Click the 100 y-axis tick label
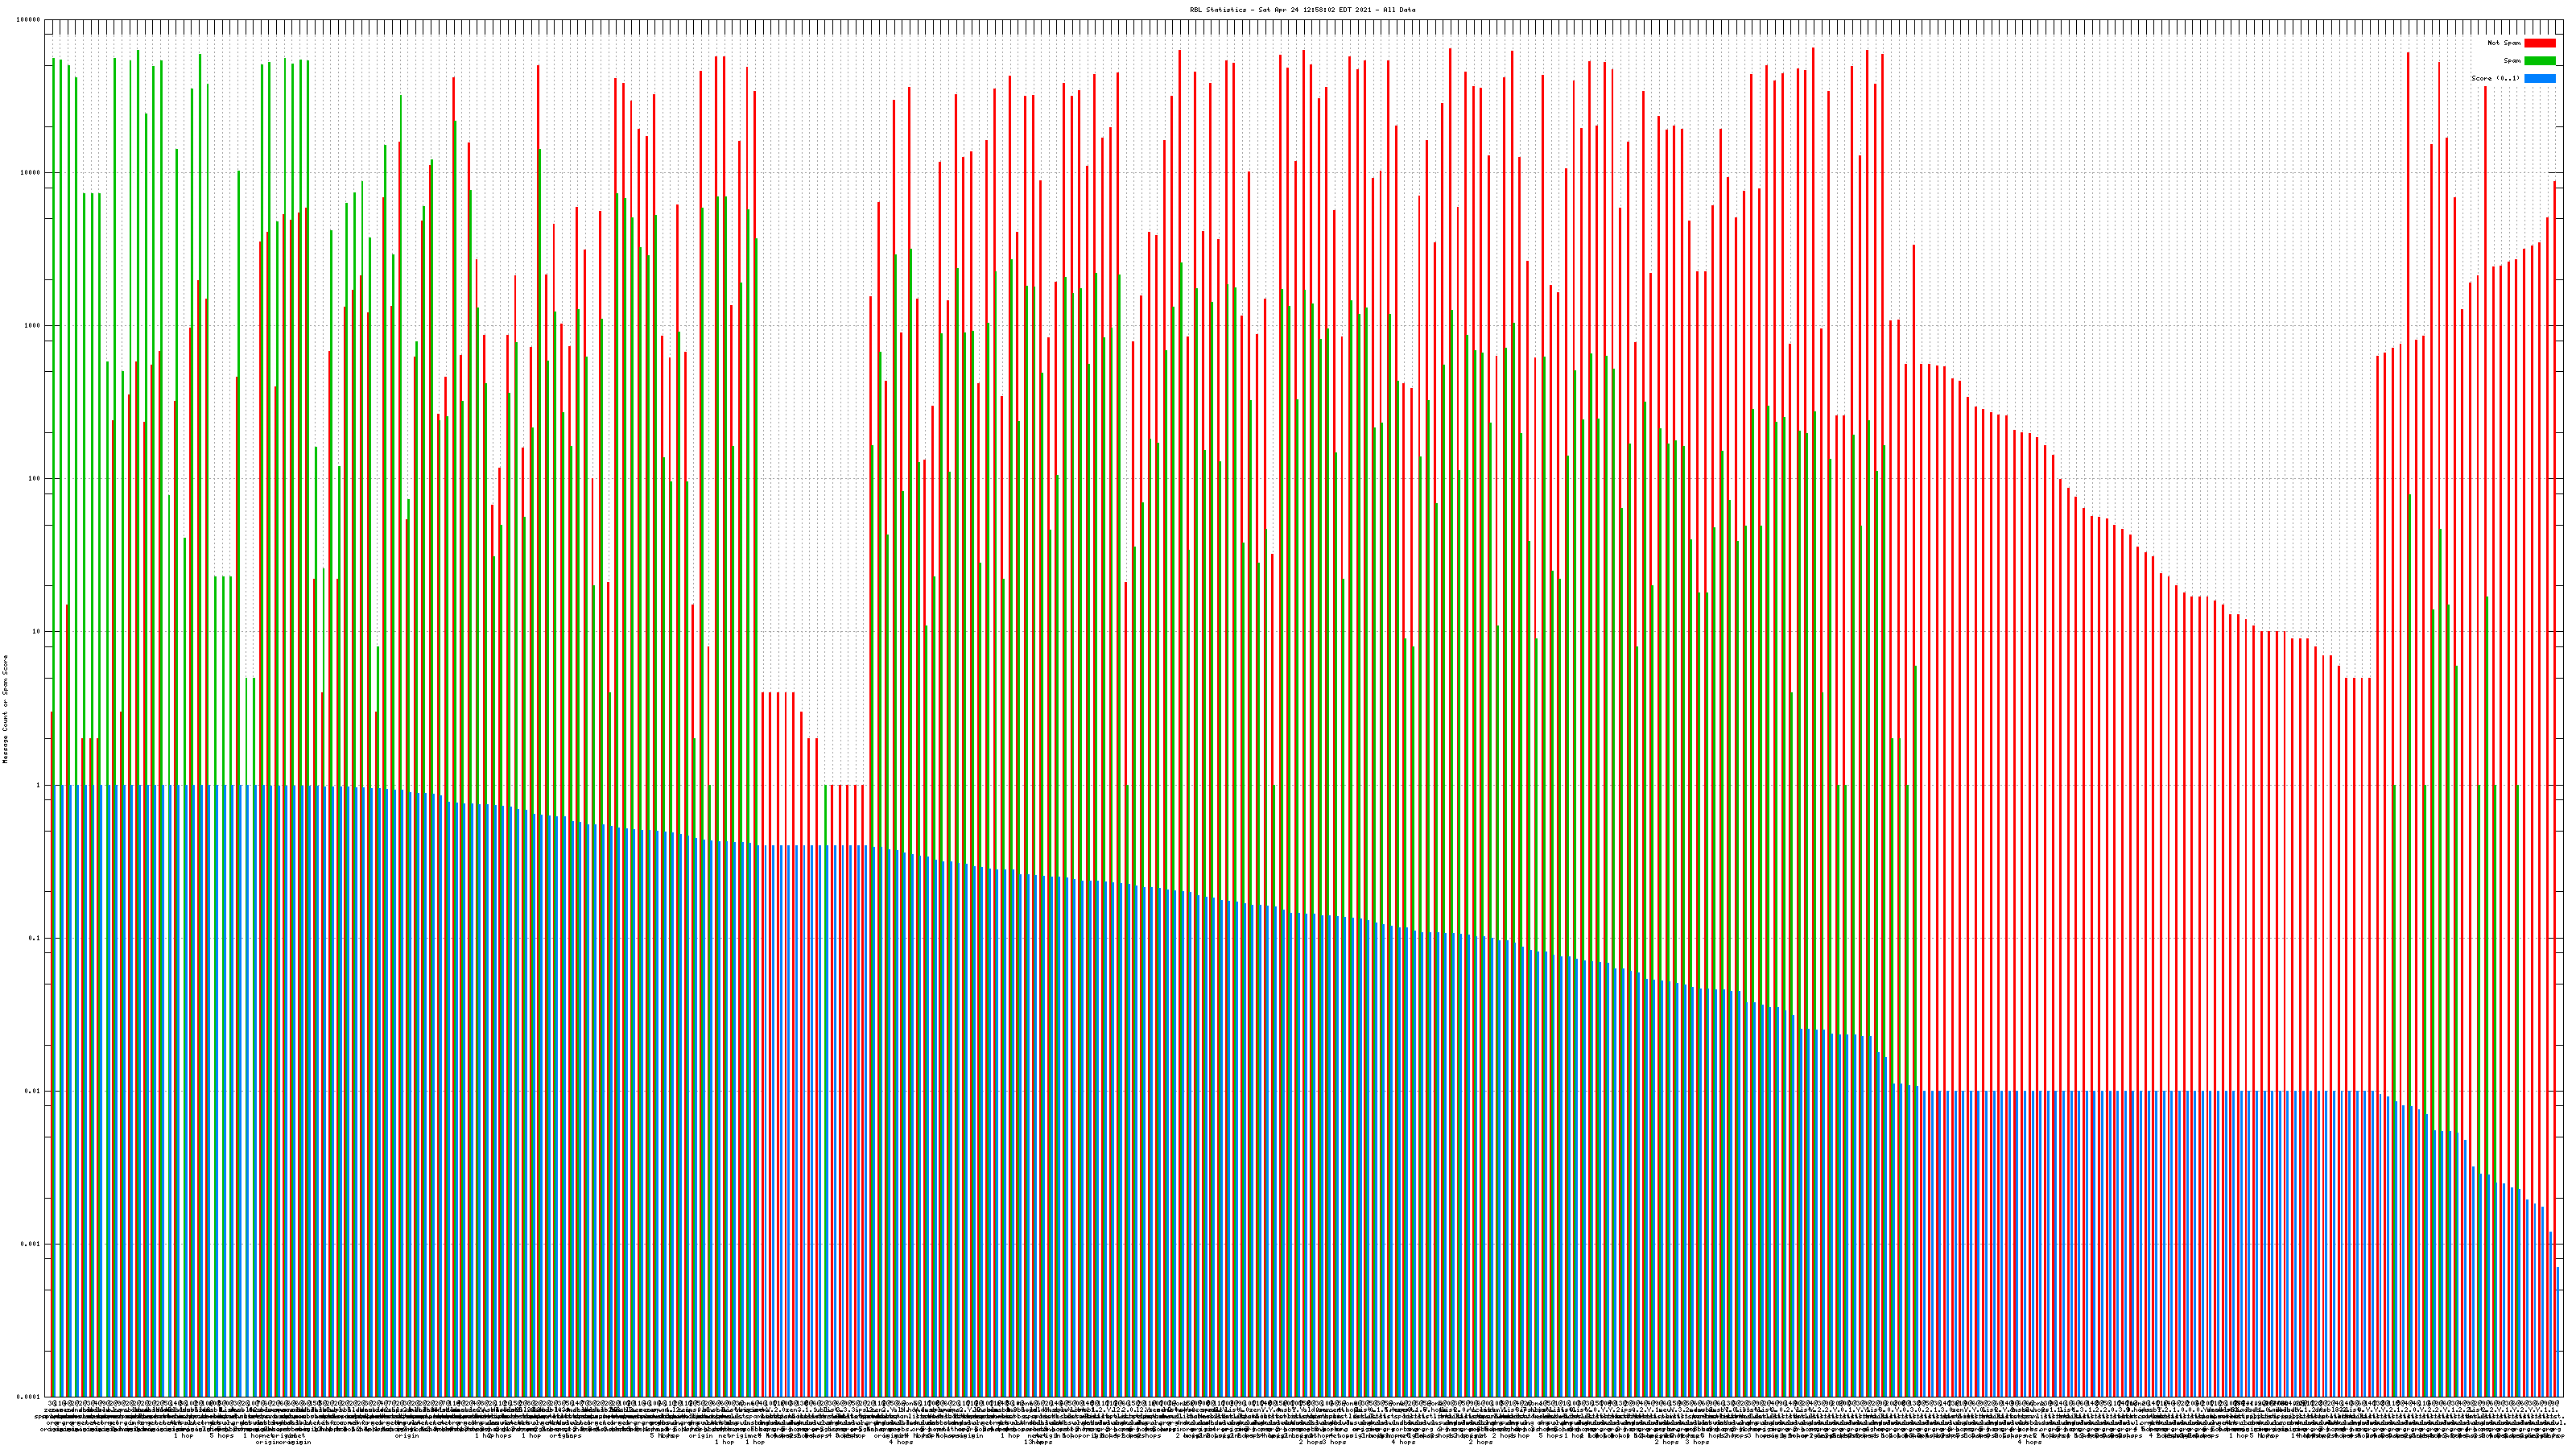Image resolution: width=2576 pixels, height=1449 pixels. (x=34, y=479)
